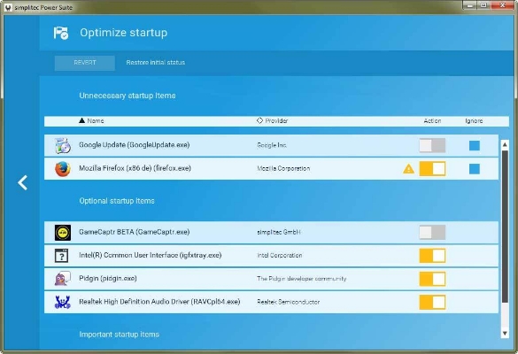This screenshot has width=518, height=354.
Task: Click the Optimize startup flag icon
Action: pyautogui.click(x=61, y=33)
